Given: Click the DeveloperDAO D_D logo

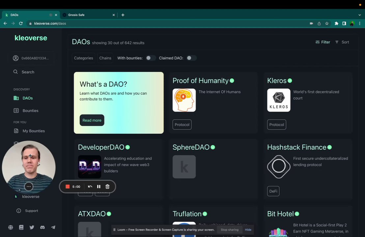Looking at the screenshot, I should coord(90,167).
